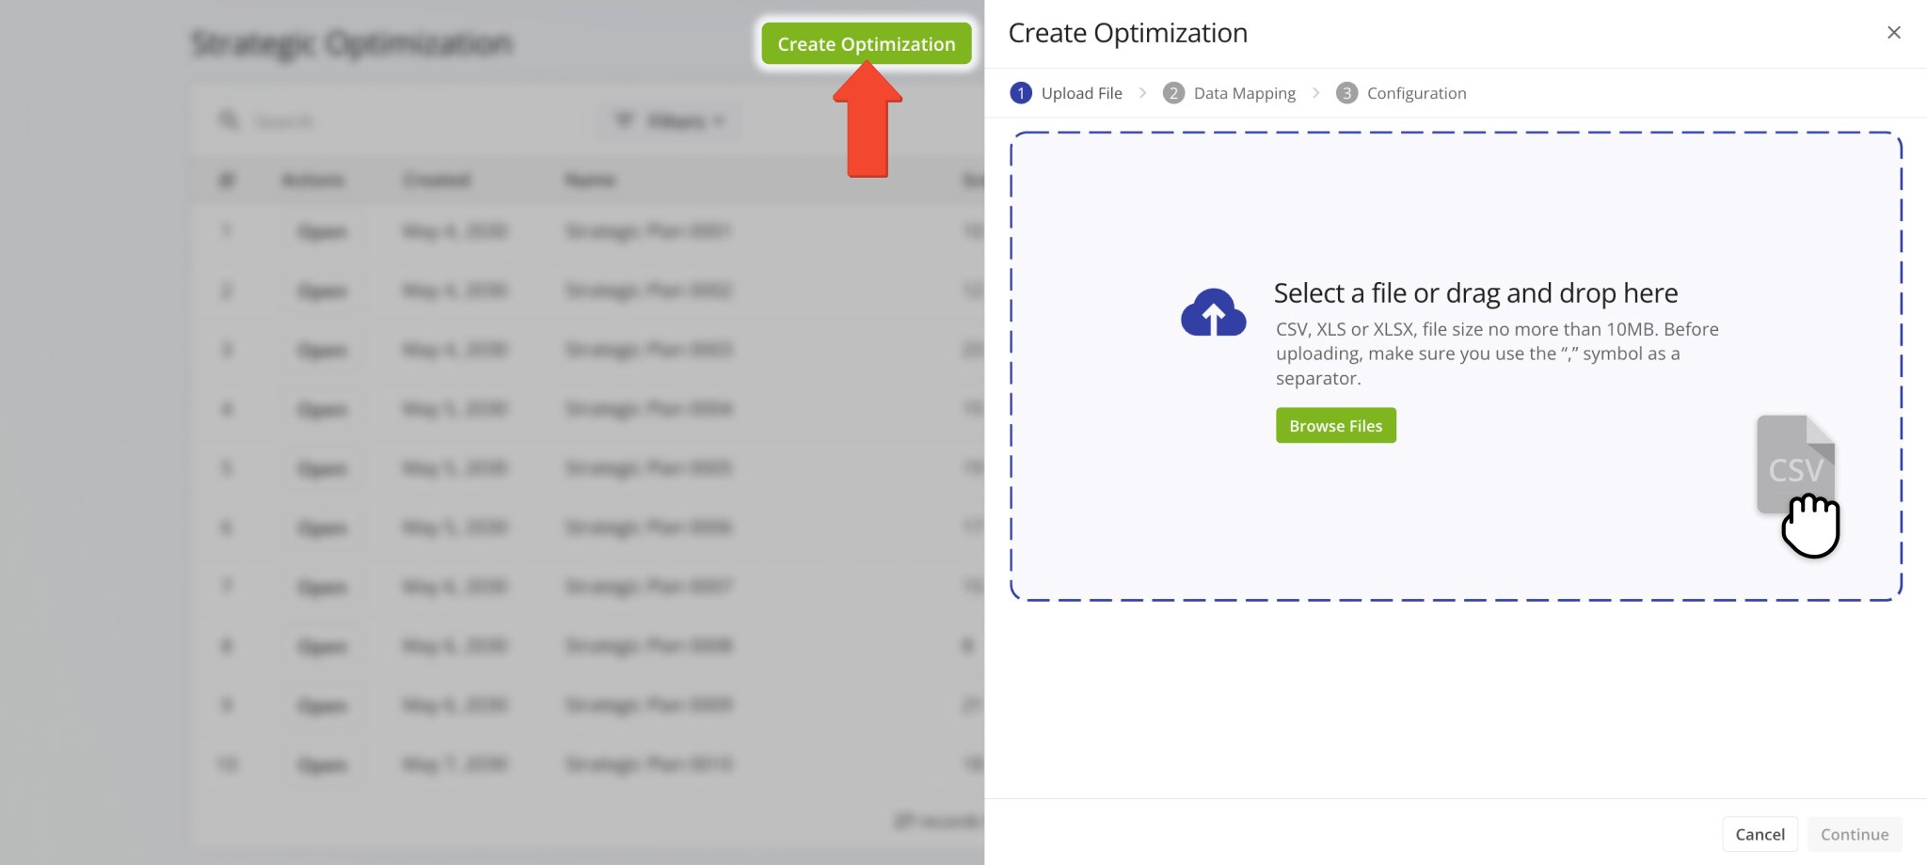The width and height of the screenshot is (1927, 865).
Task: Go to the Configuration step
Action: (x=1401, y=93)
